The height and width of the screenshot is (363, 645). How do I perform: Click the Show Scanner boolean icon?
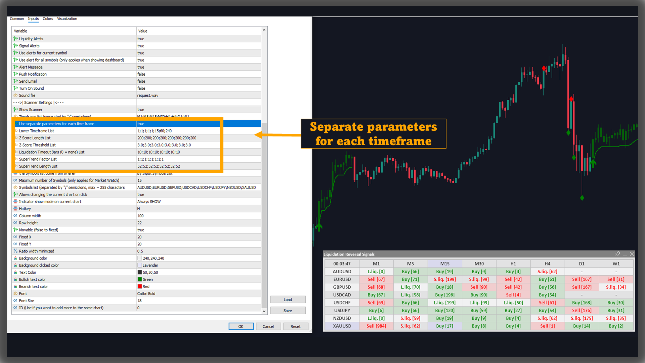coord(15,110)
